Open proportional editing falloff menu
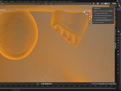This screenshot has width=121, height=91. [53, 4]
